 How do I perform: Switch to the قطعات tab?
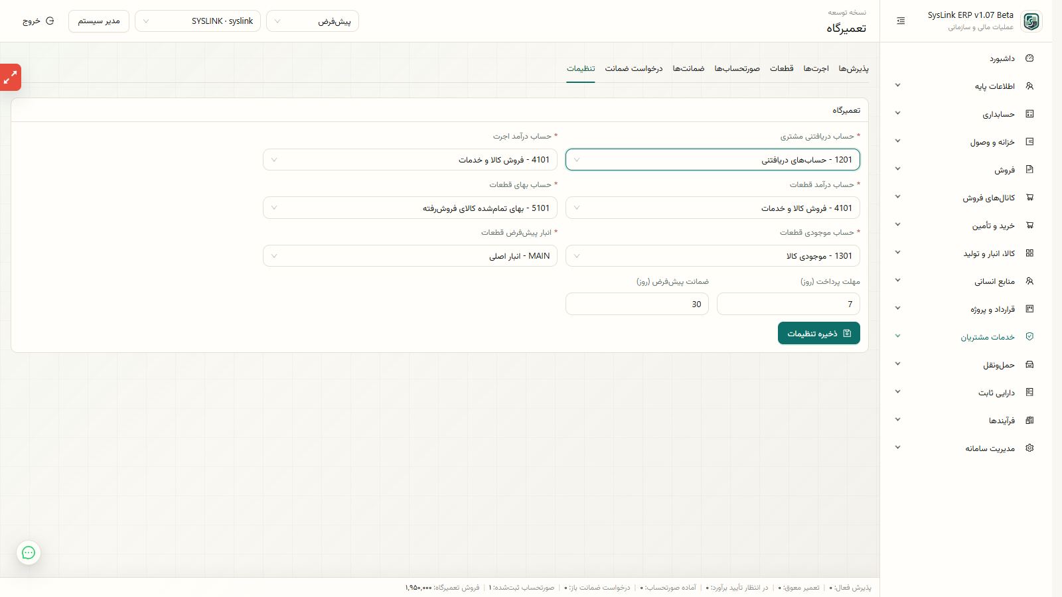[782, 68]
